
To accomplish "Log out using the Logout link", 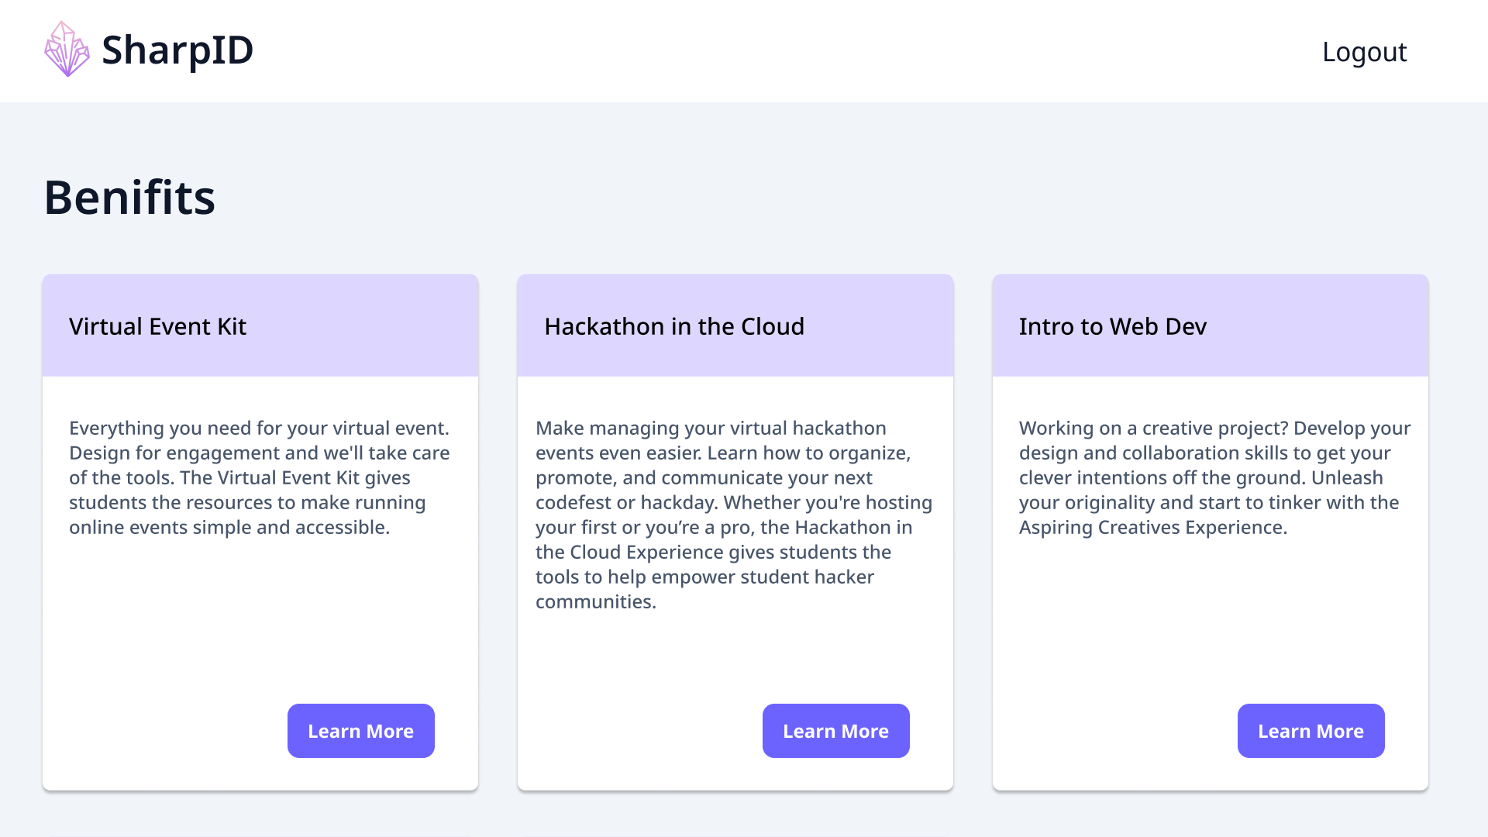I will (1363, 52).
